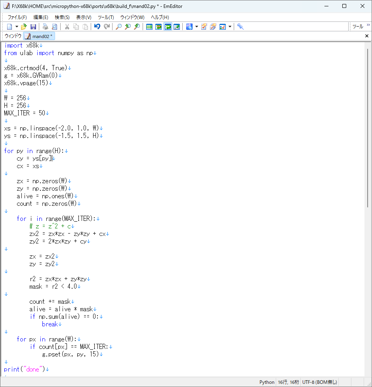The height and width of the screenshot is (387, 372).
Task: Redo with the gray arrow icon
Action: pos(107,27)
